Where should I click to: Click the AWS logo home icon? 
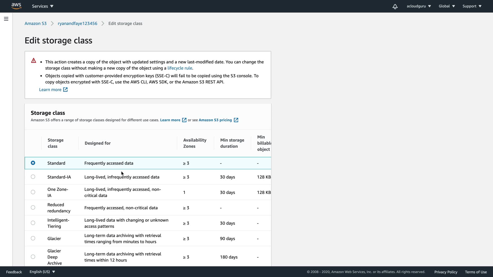(16, 6)
